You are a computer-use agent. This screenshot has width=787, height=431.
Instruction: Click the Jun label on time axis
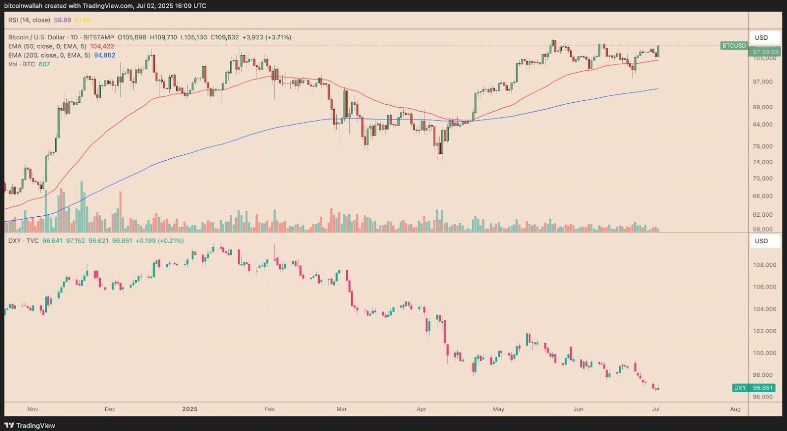point(578,409)
